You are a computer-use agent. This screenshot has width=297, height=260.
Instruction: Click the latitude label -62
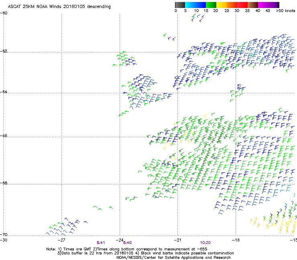[x=4, y=51]
